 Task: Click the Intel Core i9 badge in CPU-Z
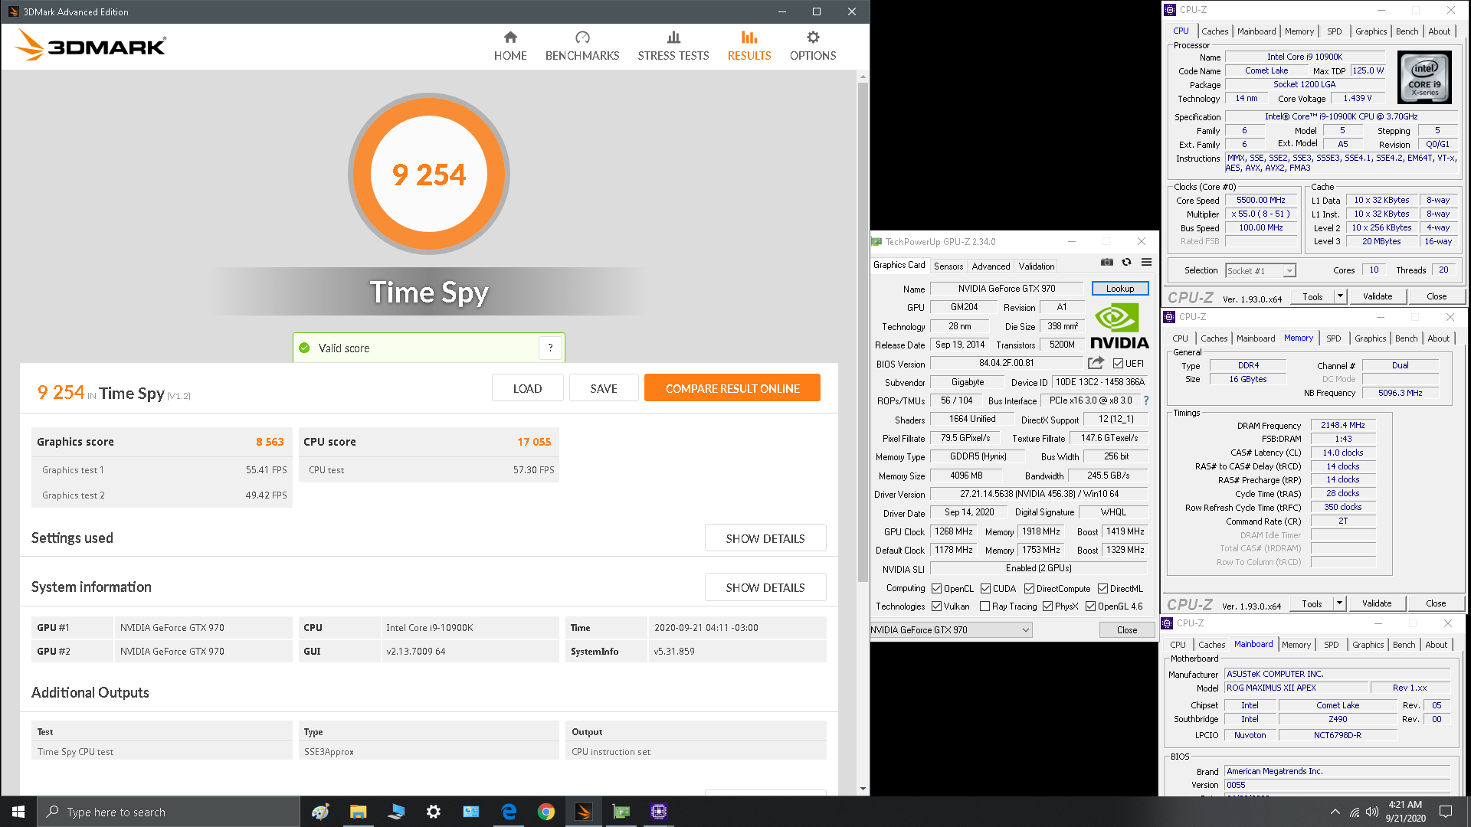1424,77
